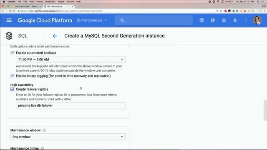267x150 pixels.
Task: Open the File menu
Action: (20, 2)
